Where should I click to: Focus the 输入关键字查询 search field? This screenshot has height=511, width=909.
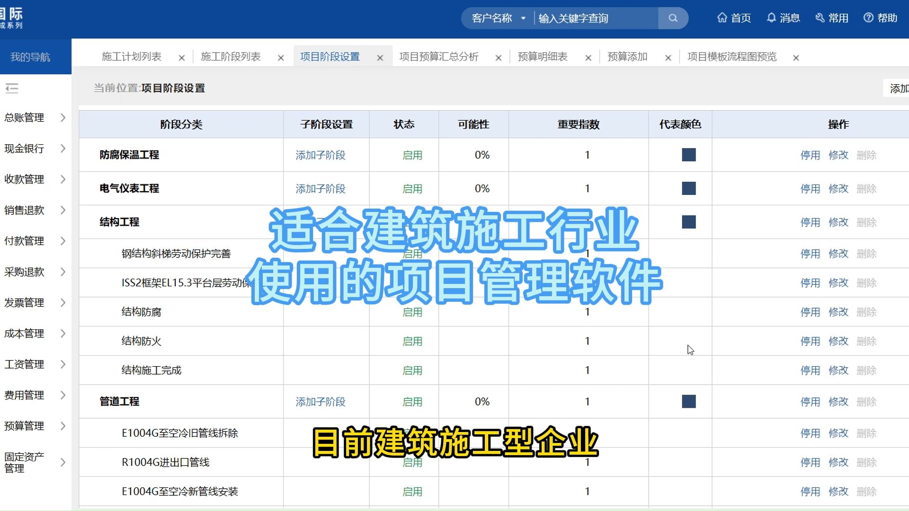click(x=596, y=18)
